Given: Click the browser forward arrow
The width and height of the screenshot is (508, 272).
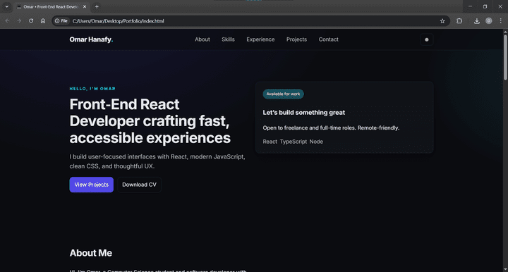Looking at the screenshot, I should 19,20.
